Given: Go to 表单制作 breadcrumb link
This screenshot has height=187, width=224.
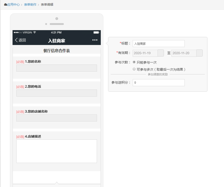Looking at the screenshot, I should click(x=30, y=4).
